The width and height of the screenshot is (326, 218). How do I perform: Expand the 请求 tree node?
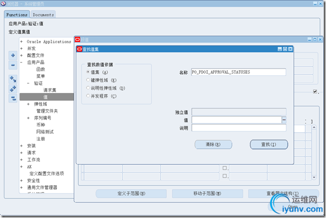21,153
